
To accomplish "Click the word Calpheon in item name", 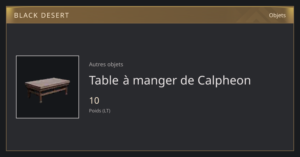I will pos(224,80).
